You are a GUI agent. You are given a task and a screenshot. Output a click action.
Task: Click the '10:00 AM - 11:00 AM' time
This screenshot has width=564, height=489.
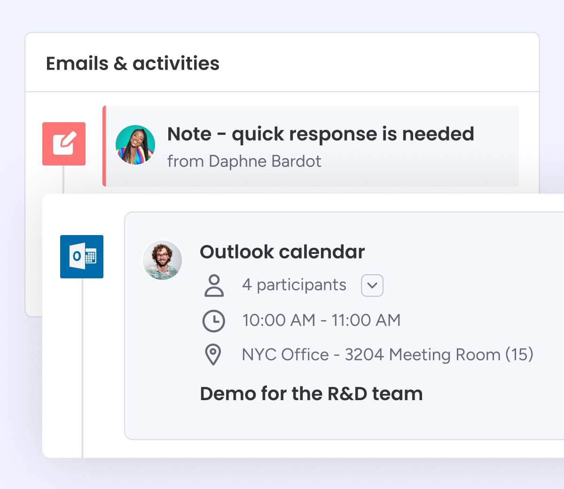point(321,320)
